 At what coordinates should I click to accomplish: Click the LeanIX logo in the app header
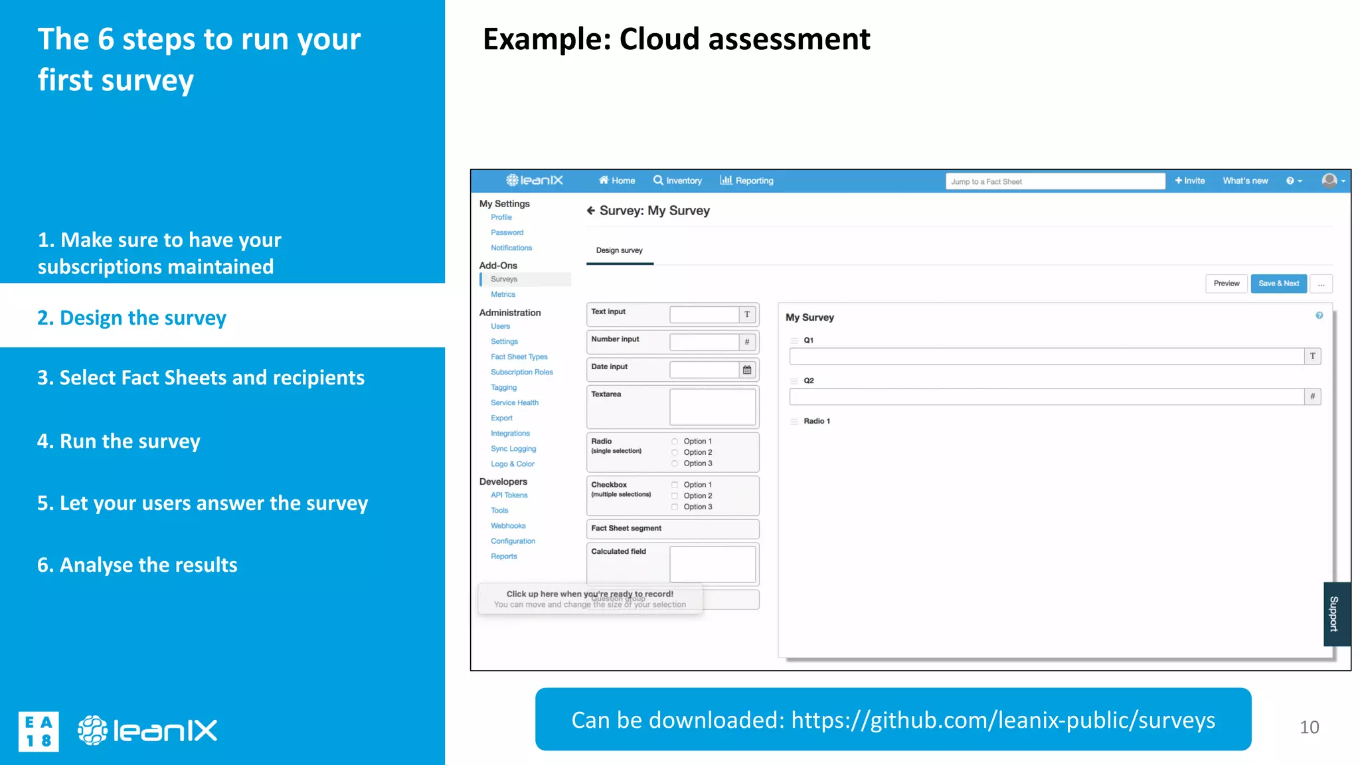tap(535, 180)
